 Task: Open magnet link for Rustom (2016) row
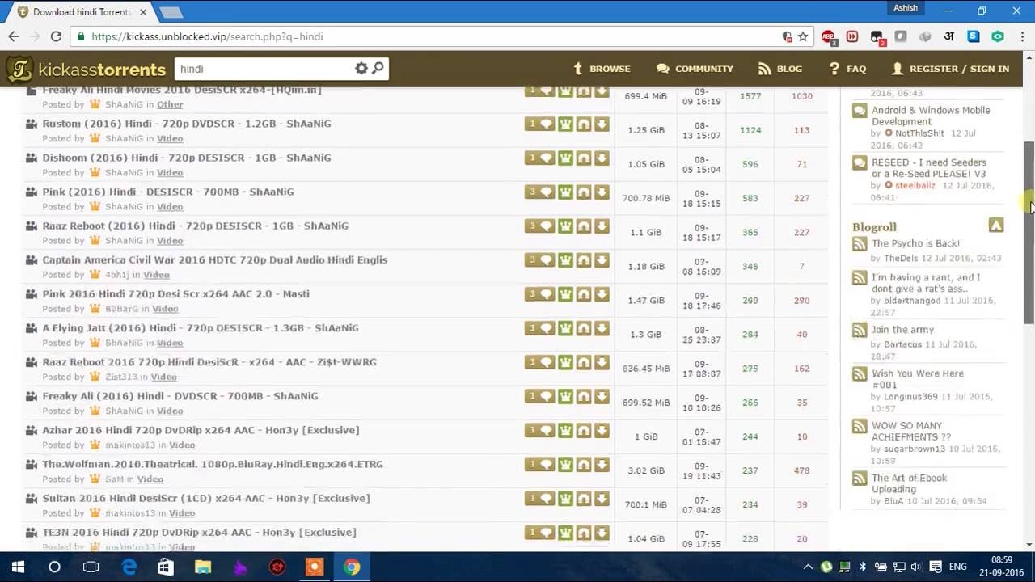tap(583, 124)
